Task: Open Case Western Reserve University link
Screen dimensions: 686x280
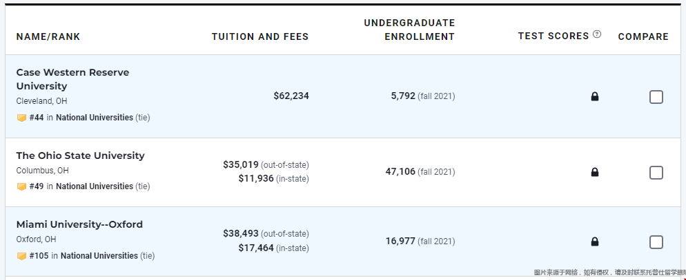Action: pos(72,79)
